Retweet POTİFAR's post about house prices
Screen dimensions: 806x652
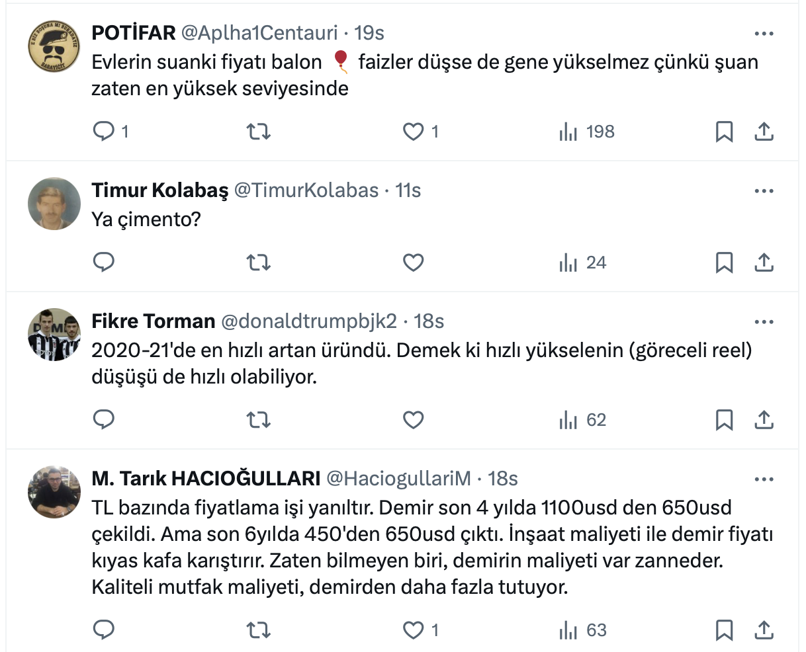click(x=258, y=132)
